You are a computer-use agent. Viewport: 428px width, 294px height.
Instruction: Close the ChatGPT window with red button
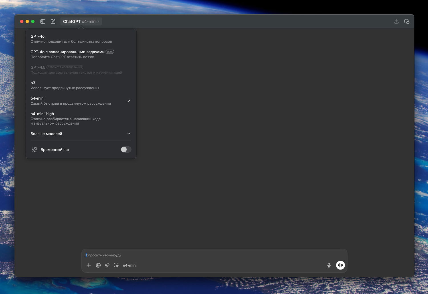point(22,21)
